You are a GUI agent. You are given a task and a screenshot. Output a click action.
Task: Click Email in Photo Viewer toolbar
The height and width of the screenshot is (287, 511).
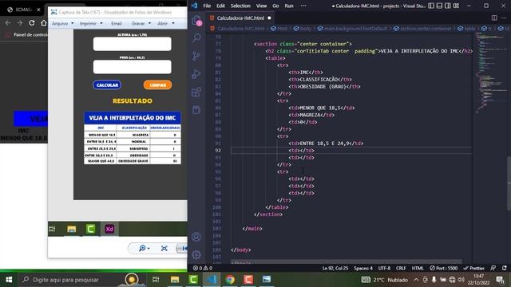click(117, 23)
